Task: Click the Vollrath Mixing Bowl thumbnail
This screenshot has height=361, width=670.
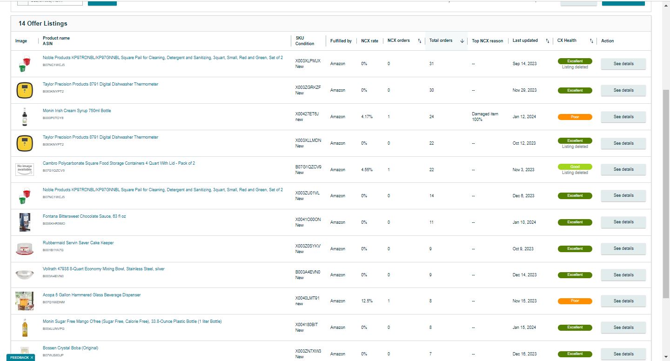Action: [24, 275]
